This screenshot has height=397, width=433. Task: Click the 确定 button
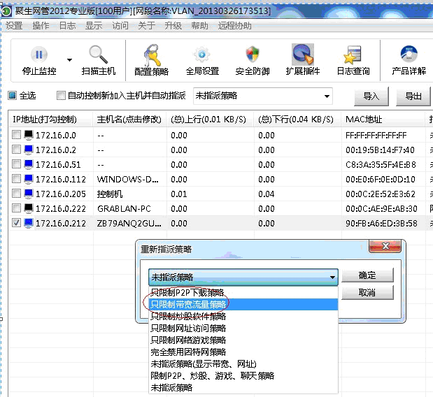pos(367,275)
